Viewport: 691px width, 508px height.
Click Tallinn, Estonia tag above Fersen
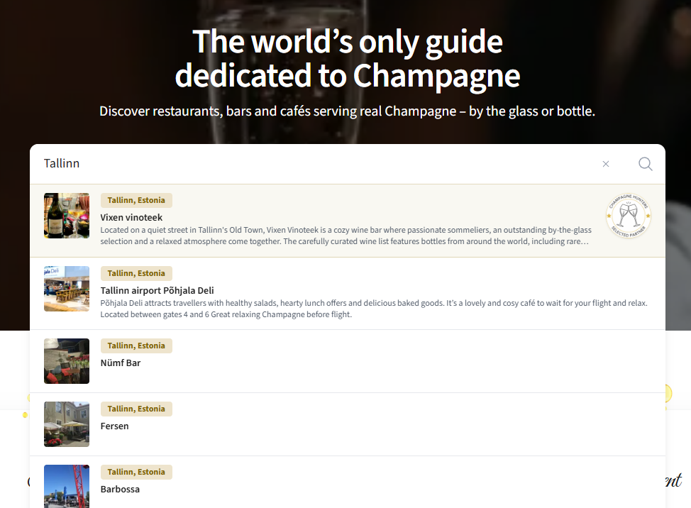(136, 409)
